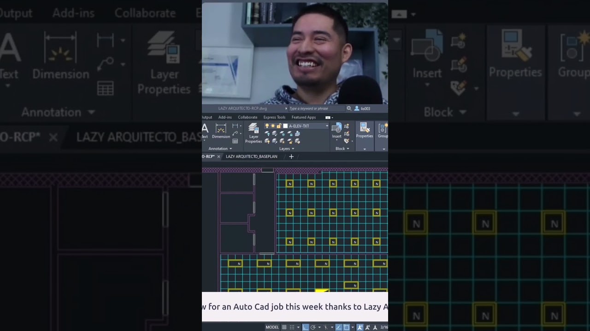590x331 pixels.
Task: Click the ribbon minimize toggle button
Action: [328, 117]
